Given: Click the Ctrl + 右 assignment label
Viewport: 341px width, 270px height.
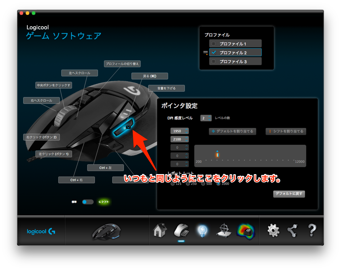Looking at the screenshot, I should [x=76, y=180].
